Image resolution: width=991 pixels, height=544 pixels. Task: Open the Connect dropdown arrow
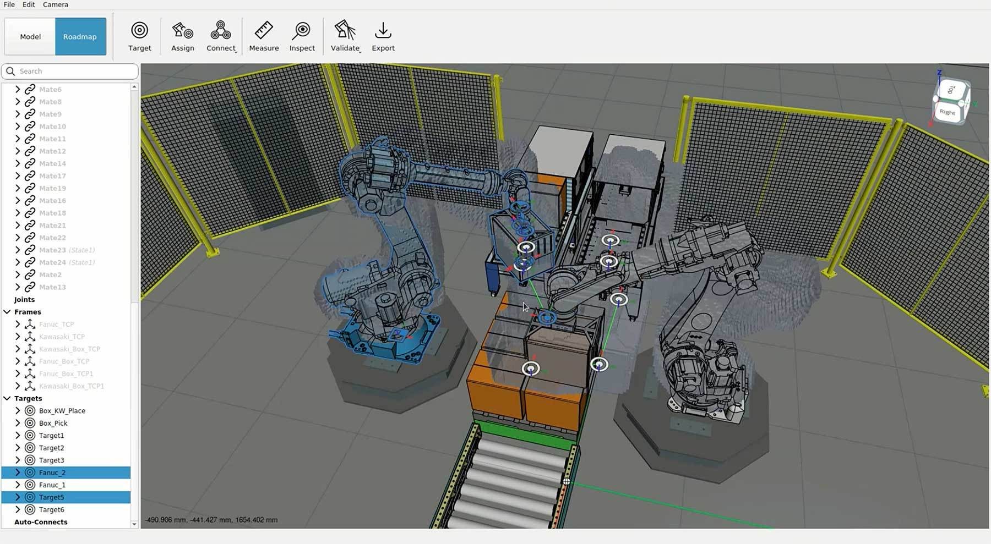coord(236,51)
